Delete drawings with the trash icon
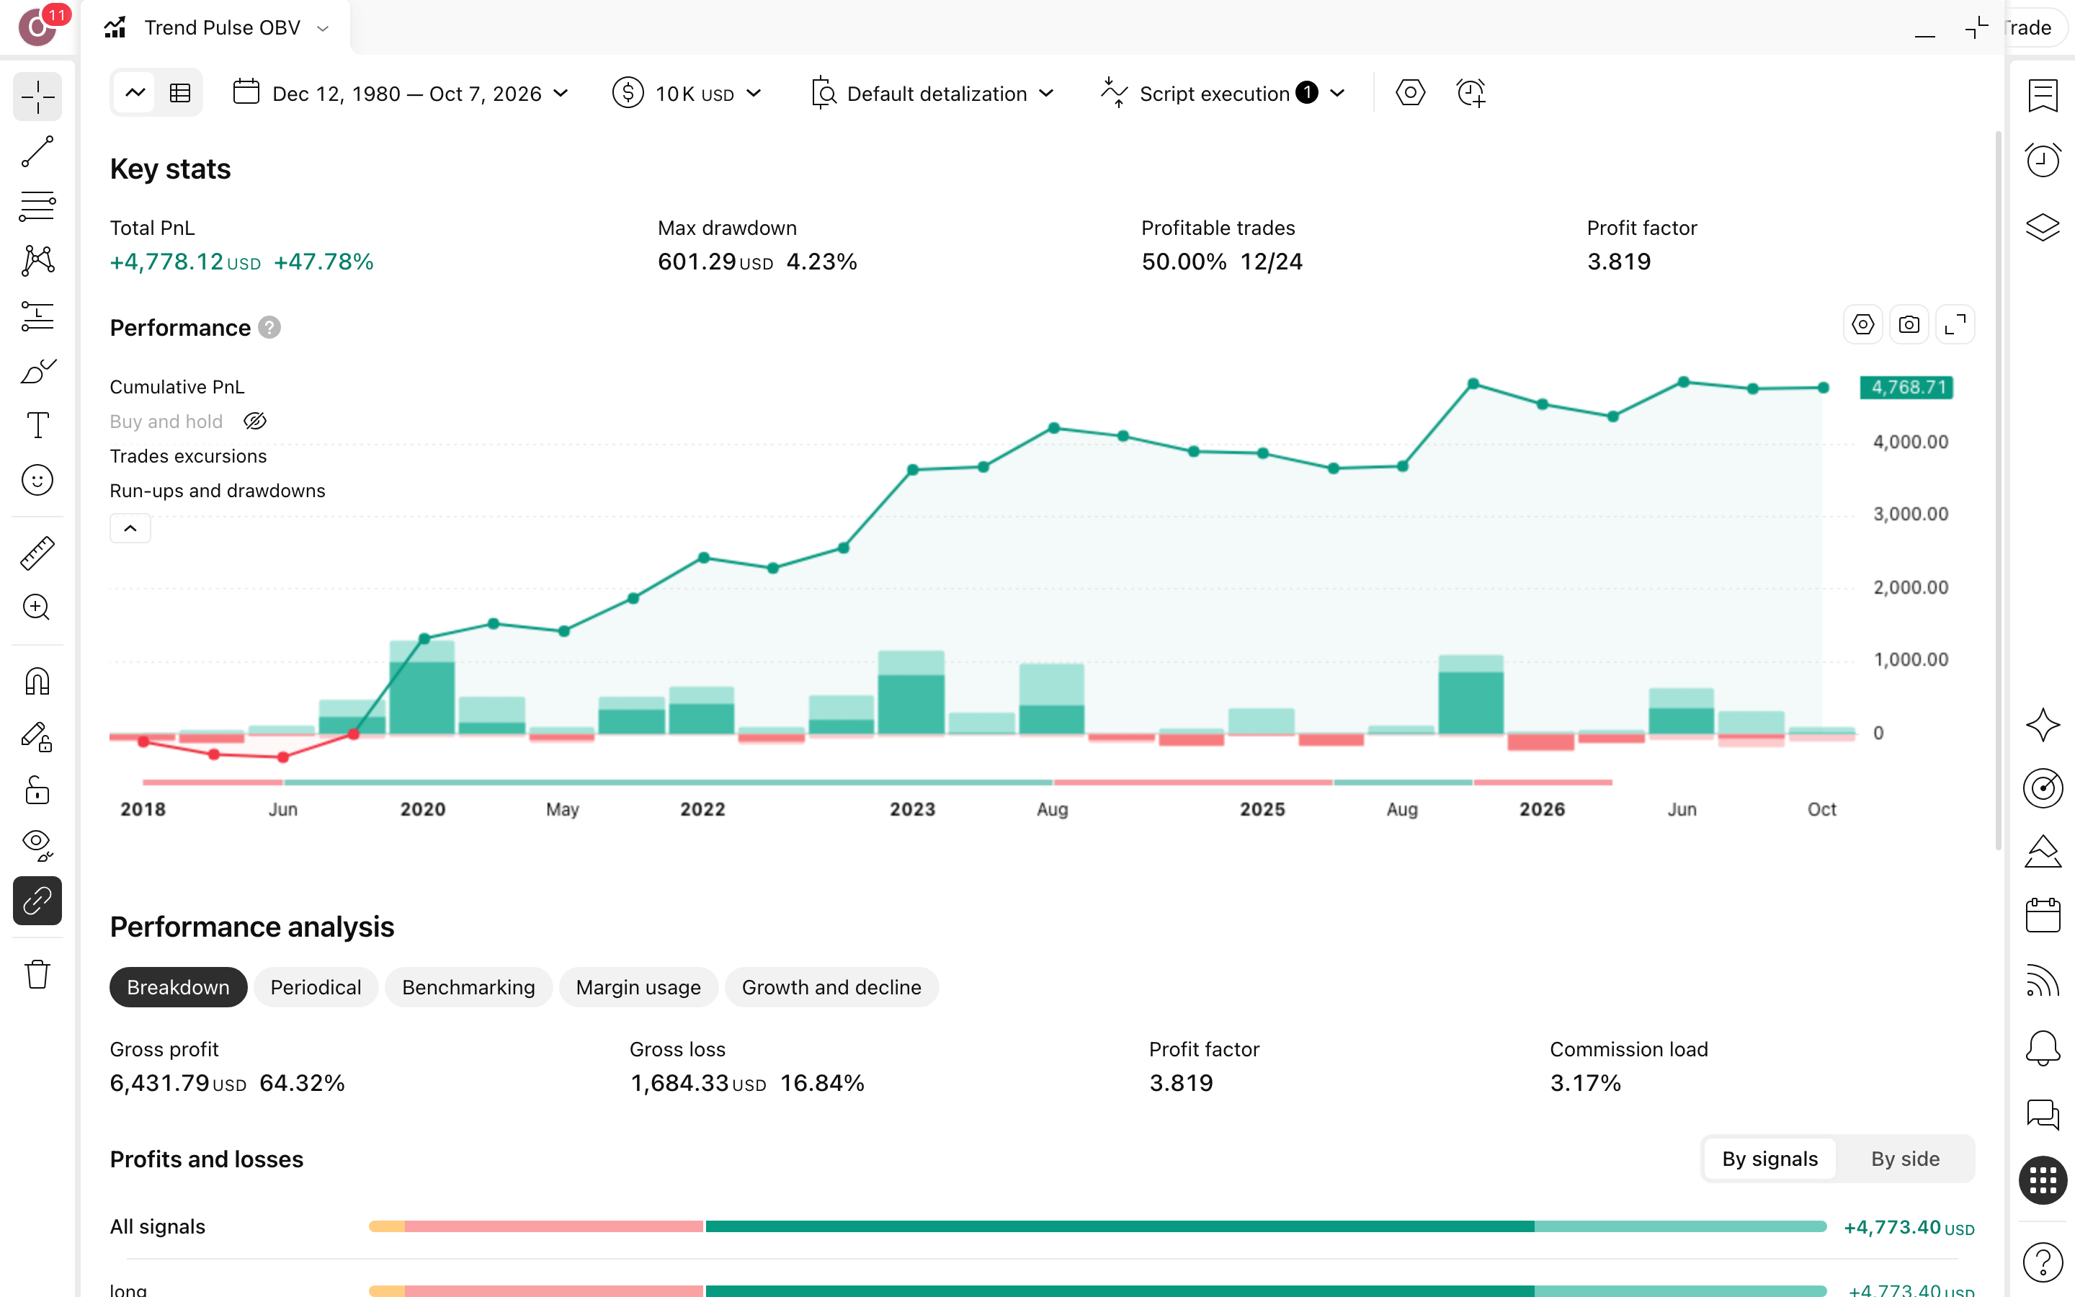 (x=37, y=974)
